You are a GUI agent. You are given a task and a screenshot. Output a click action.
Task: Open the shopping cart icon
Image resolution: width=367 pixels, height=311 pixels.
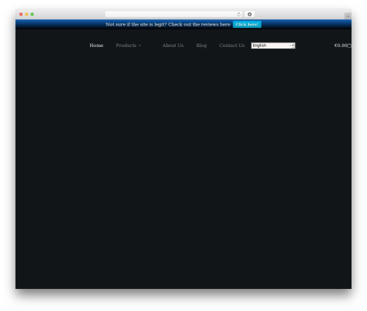tap(349, 46)
